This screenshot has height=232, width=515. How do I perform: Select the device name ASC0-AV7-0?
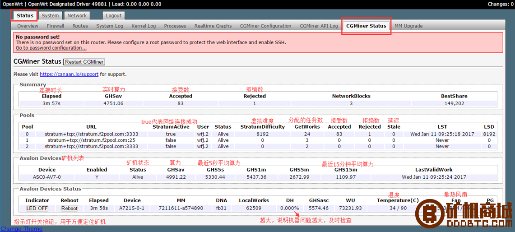point(47,177)
